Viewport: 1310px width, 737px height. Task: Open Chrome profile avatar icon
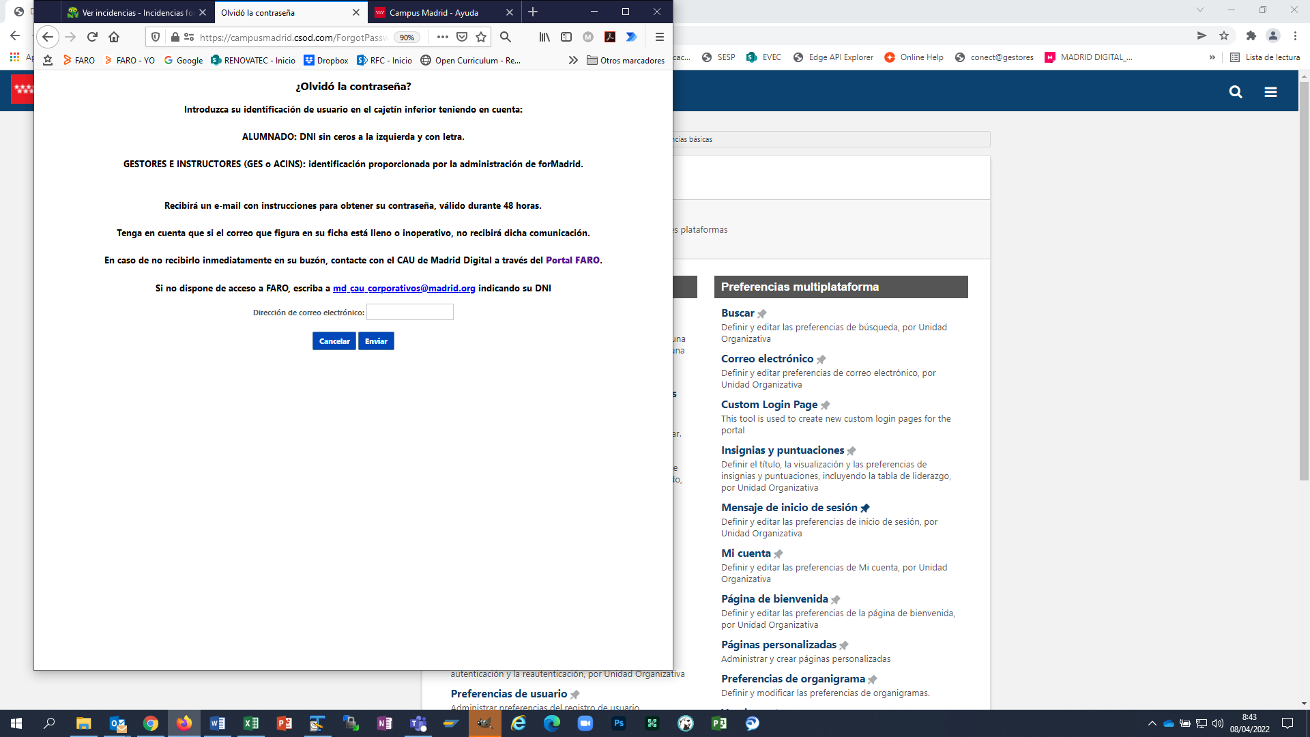[1273, 35]
